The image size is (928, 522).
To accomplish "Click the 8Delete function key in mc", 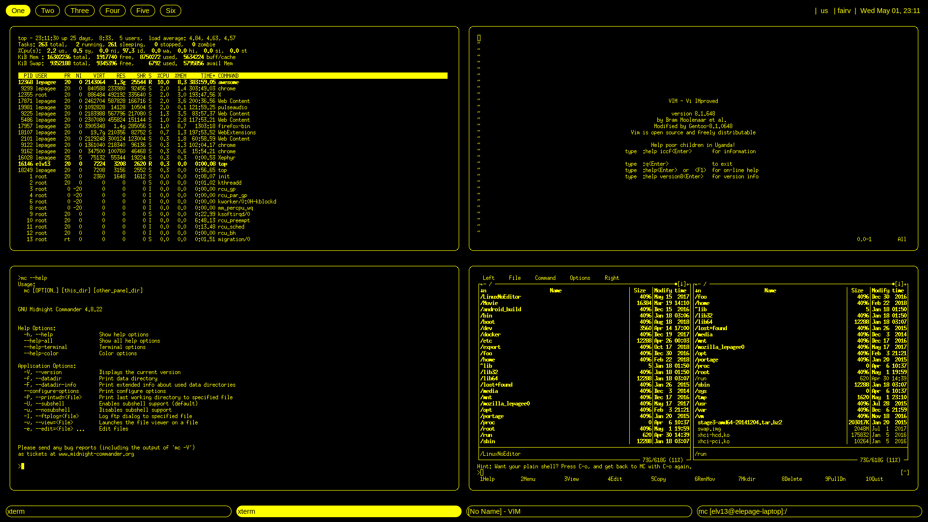I will point(792,479).
